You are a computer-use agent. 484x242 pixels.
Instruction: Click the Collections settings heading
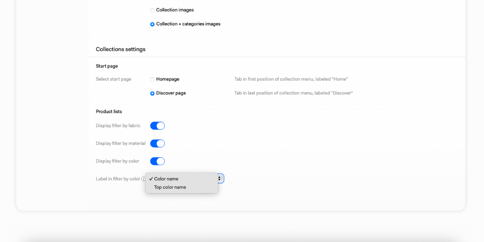pyautogui.click(x=121, y=49)
